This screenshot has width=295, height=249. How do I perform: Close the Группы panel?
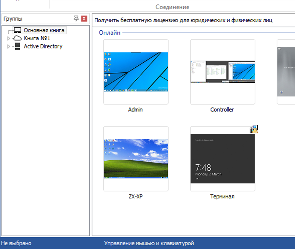coord(84,18)
